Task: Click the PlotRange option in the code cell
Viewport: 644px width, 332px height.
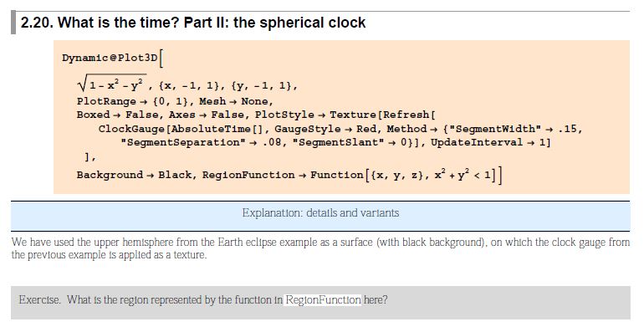Action: 106,101
